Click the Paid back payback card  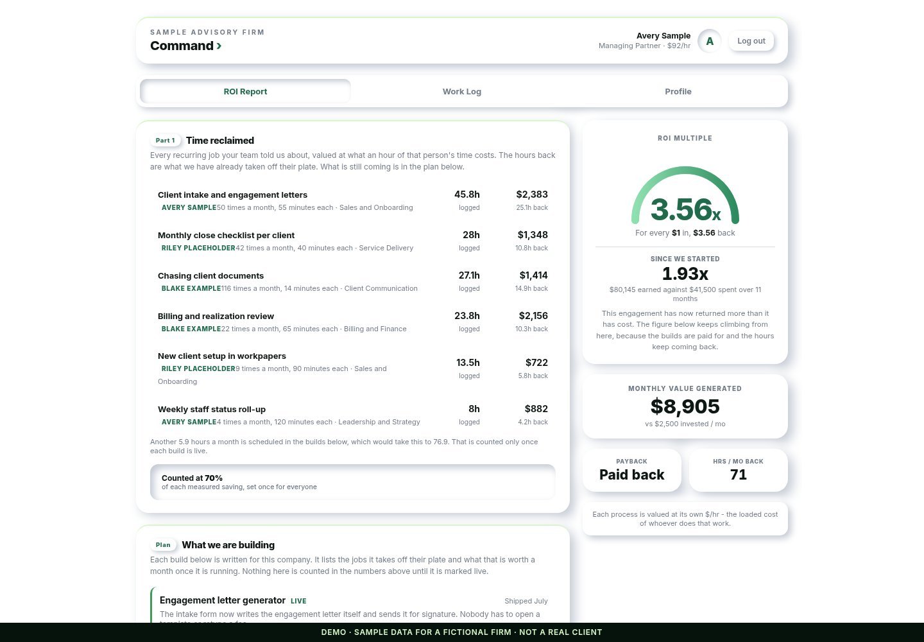click(x=632, y=470)
